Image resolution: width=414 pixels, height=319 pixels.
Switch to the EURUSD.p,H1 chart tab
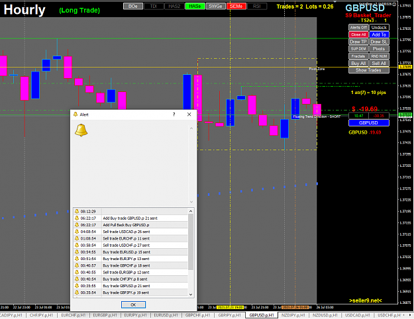166,315
